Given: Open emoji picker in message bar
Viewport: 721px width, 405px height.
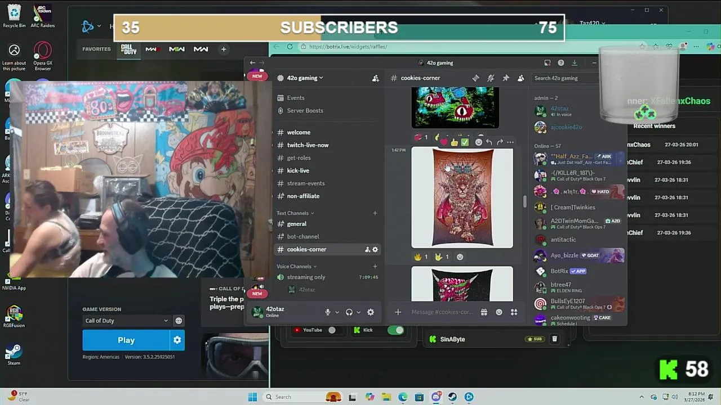Looking at the screenshot, I should point(499,312).
